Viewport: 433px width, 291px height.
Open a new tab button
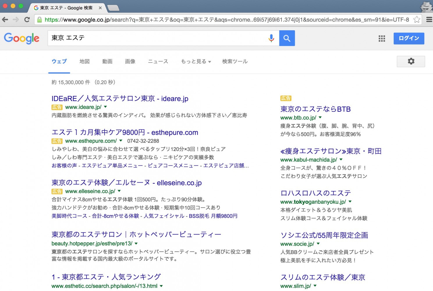pyautogui.click(x=113, y=8)
